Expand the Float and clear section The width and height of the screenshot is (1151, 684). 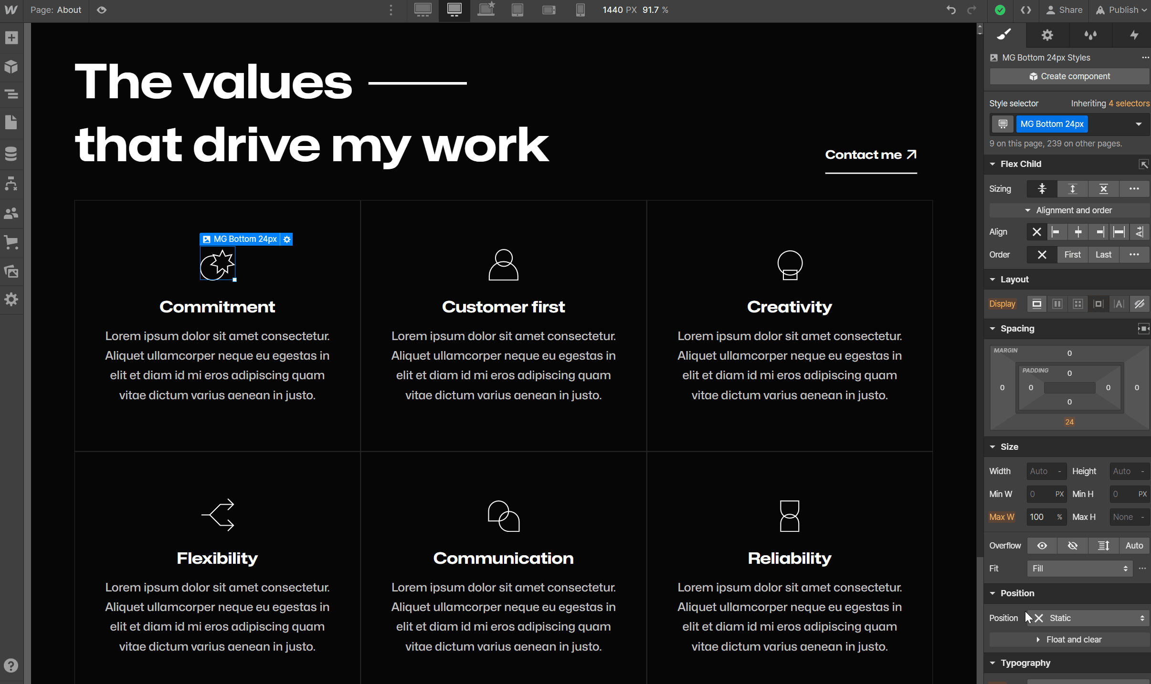coord(1069,639)
